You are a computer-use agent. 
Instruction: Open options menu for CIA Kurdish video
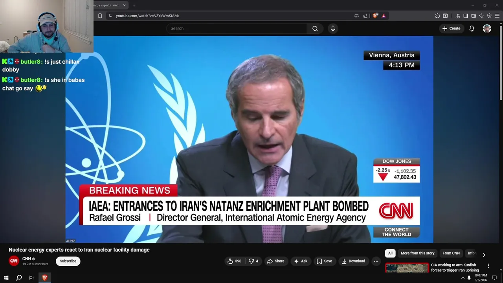(488, 266)
